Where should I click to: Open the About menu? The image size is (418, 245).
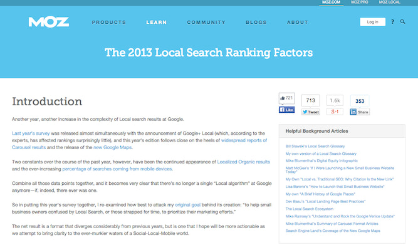click(x=298, y=23)
